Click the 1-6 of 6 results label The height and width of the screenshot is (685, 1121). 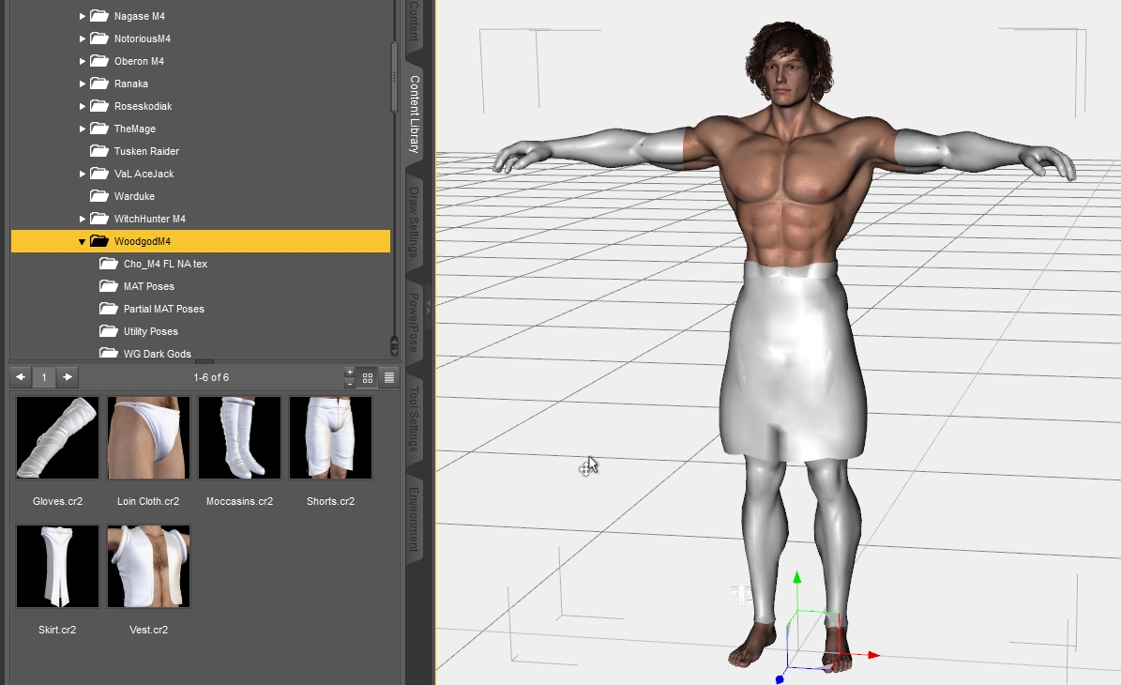pyautogui.click(x=211, y=377)
